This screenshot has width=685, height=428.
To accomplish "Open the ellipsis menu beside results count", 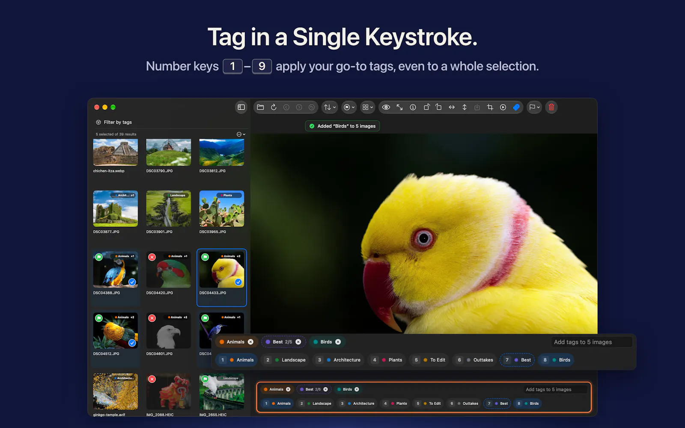I will (x=241, y=134).
